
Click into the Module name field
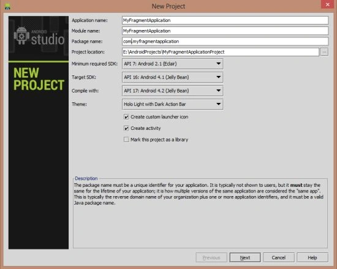click(x=225, y=31)
